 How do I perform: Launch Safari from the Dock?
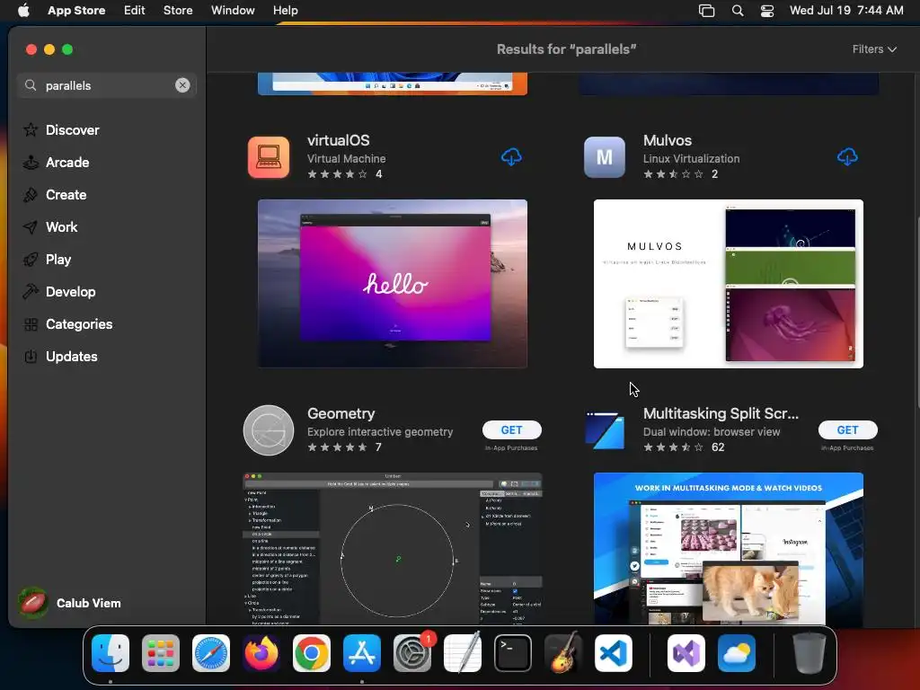211,653
